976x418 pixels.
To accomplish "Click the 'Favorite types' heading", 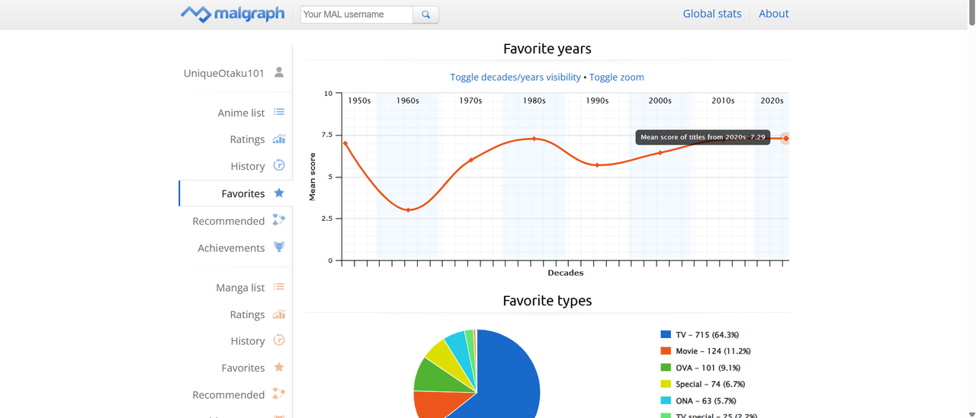I will tap(547, 301).
